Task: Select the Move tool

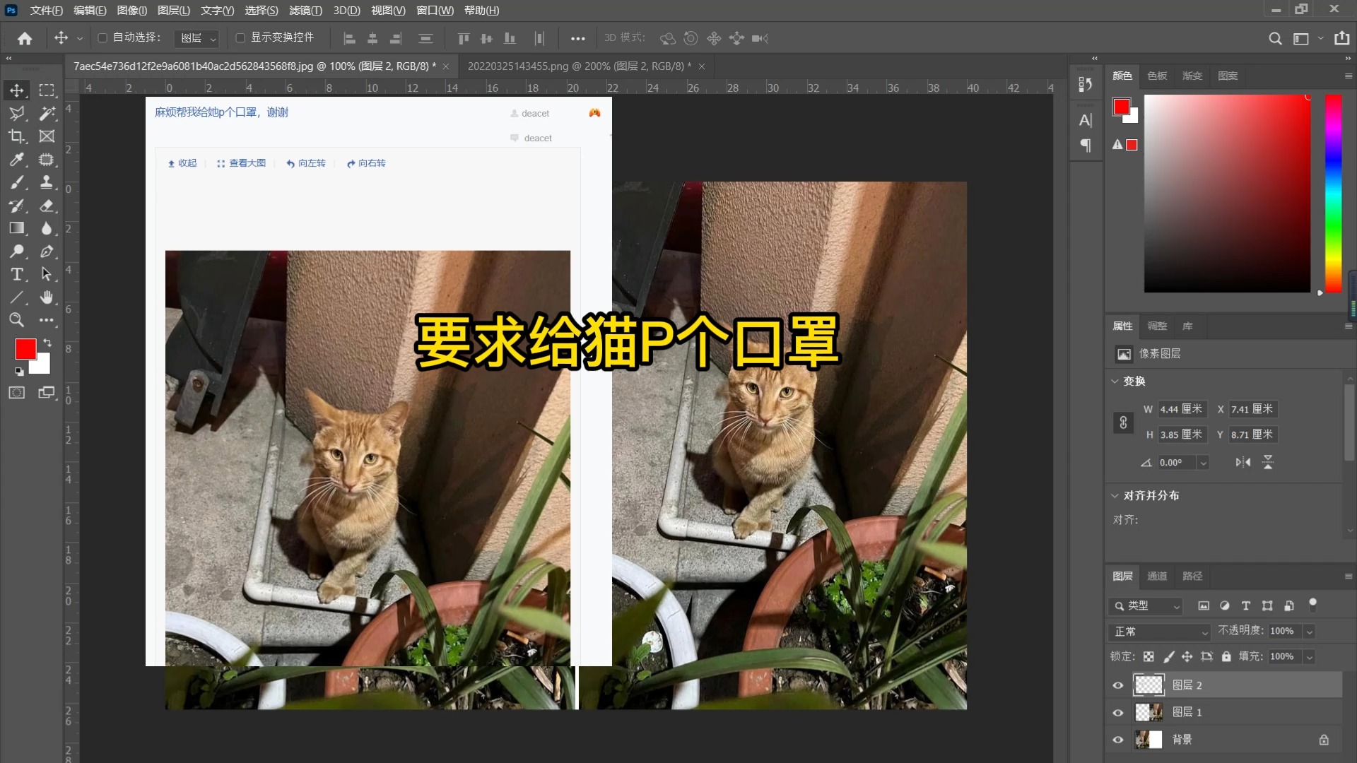Action: [17, 90]
